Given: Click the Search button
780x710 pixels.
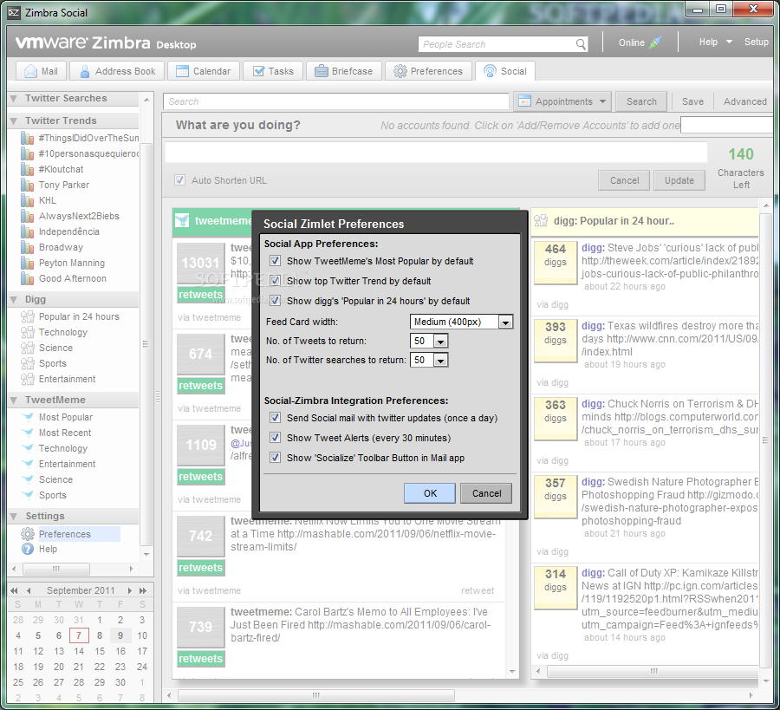Looking at the screenshot, I should pyautogui.click(x=641, y=101).
